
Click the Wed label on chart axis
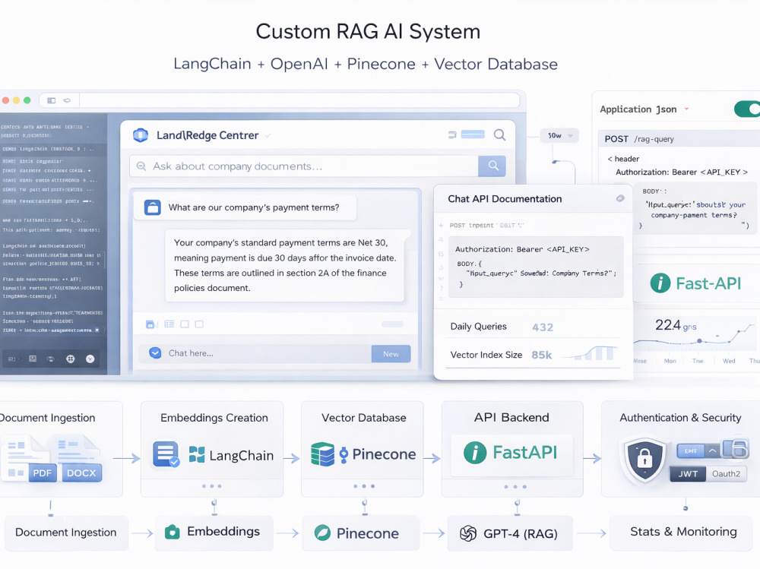(x=729, y=361)
